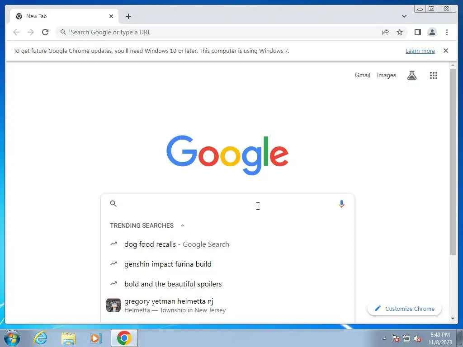Image resolution: width=463 pixels, height=347 pixels.
Task: Open Windows Explorer from taskbar
Action: tap(68, 338)
